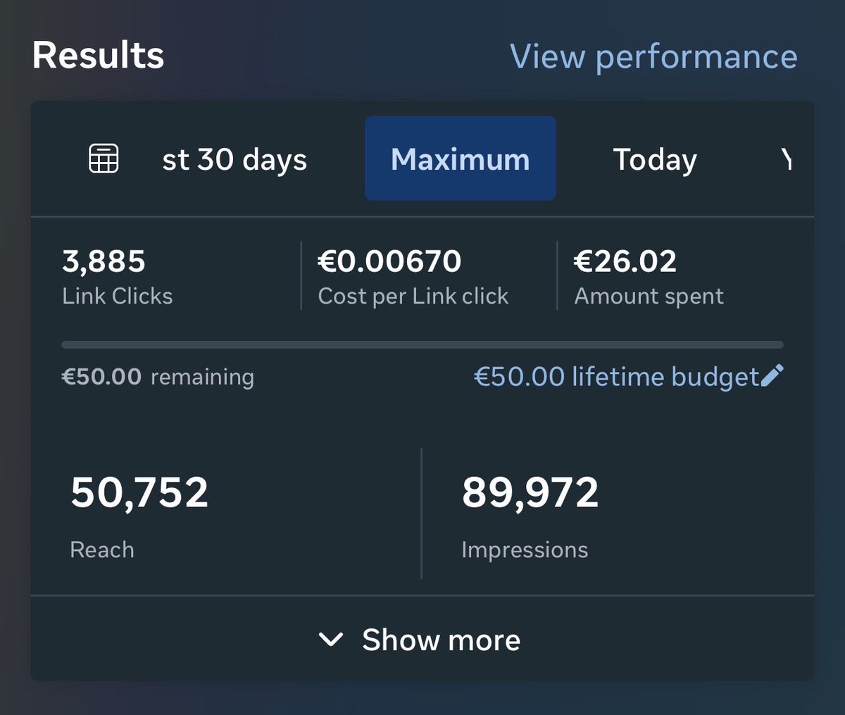The image size is (845, 715).
Task: Open the View performance link
Action: point(653,56)
